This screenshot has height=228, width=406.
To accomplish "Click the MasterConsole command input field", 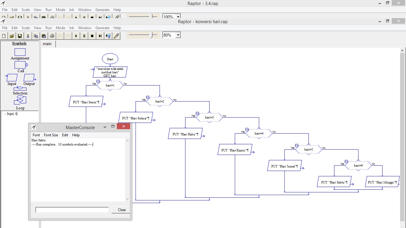I will point(72,210).
